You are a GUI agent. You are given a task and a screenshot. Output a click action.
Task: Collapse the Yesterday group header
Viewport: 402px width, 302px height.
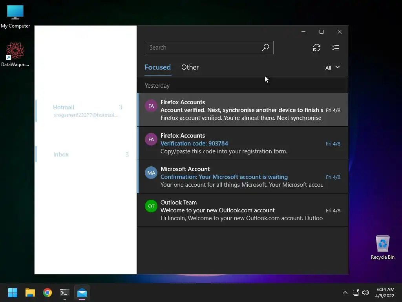[x=243, y=85]
